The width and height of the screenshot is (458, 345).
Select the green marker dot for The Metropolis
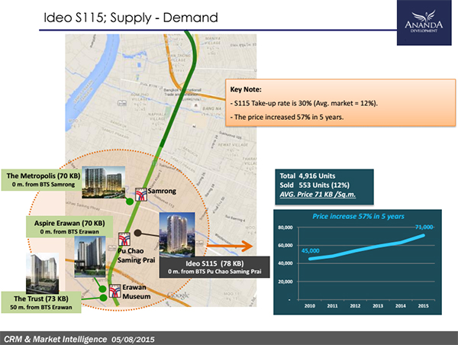(x=130, y=201)
